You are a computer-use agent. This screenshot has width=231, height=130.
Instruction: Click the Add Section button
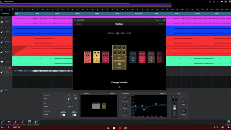point(5,14)
